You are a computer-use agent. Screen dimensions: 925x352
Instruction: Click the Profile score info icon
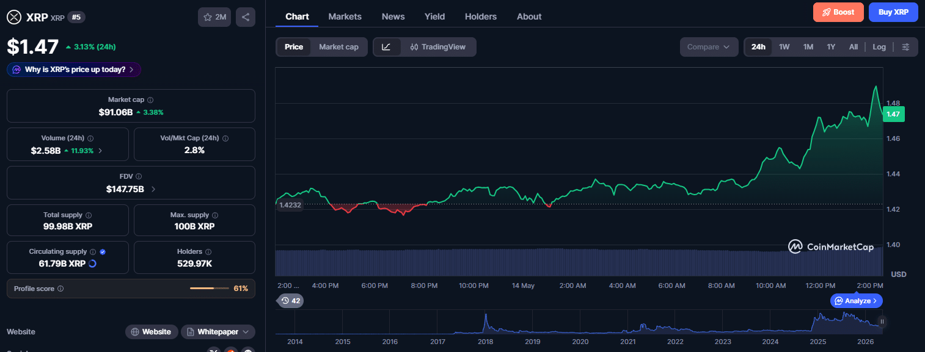[60, 289]
